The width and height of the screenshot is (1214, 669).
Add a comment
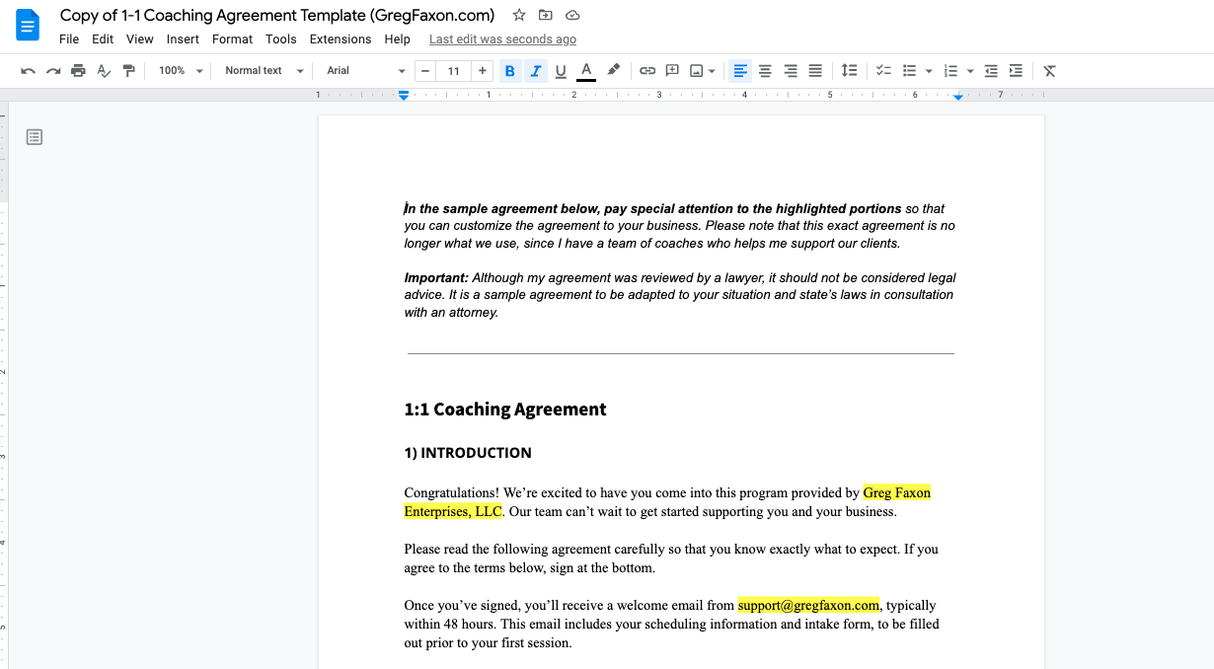click(x=672, y=70)
